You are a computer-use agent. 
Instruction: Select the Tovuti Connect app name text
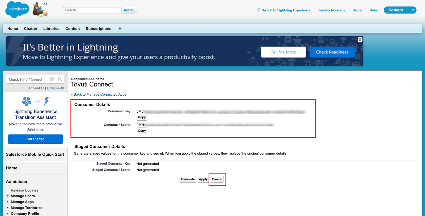92,84
